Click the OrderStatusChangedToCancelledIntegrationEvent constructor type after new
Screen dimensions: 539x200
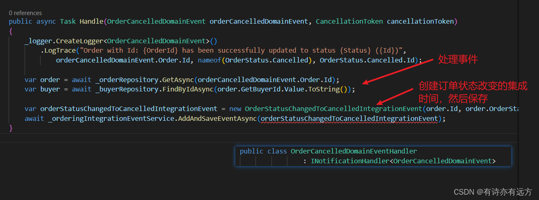coord(333,109)
